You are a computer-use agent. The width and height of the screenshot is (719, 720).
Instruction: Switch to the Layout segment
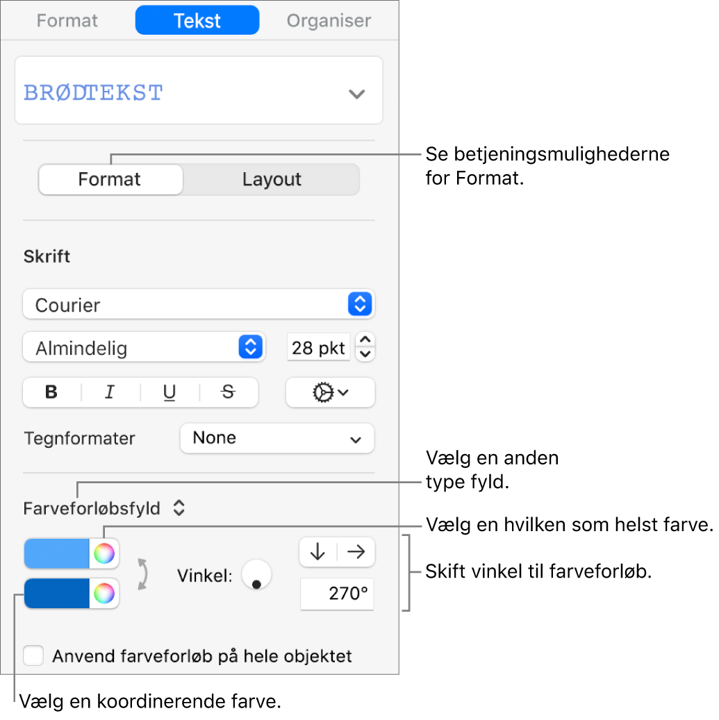point(272,180)
